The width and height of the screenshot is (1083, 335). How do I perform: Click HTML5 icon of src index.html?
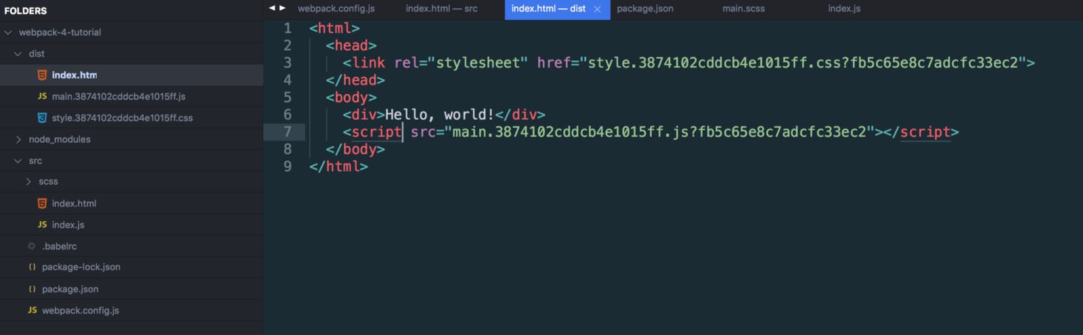(x=42, y=203)
